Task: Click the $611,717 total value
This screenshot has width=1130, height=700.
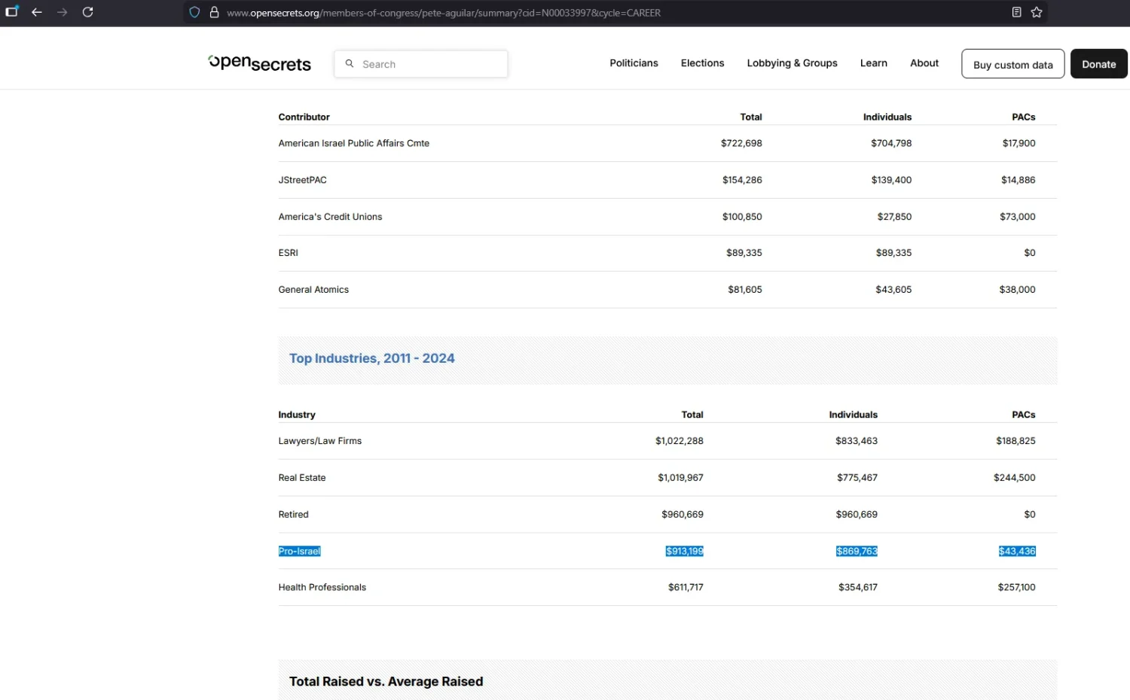Action: [686, 587]
